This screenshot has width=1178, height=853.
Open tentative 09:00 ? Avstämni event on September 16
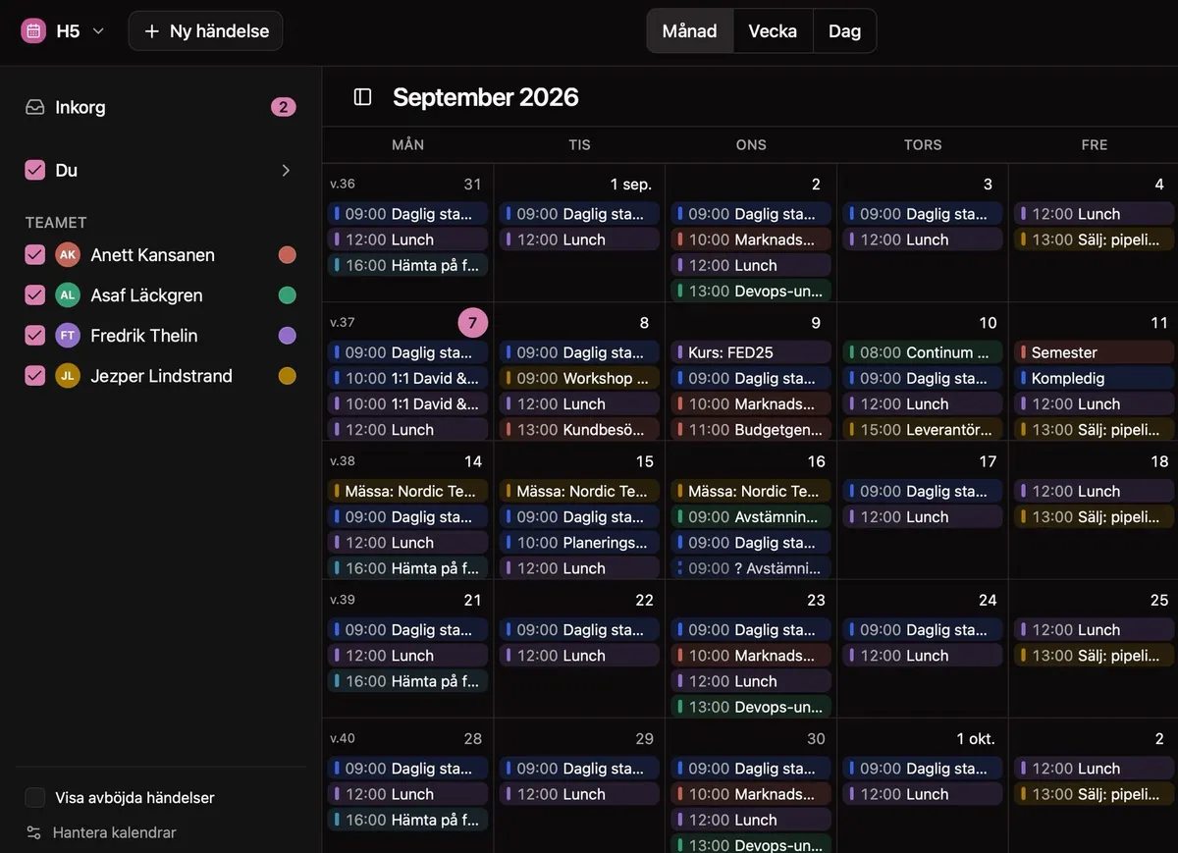click(x=751, y=567)
